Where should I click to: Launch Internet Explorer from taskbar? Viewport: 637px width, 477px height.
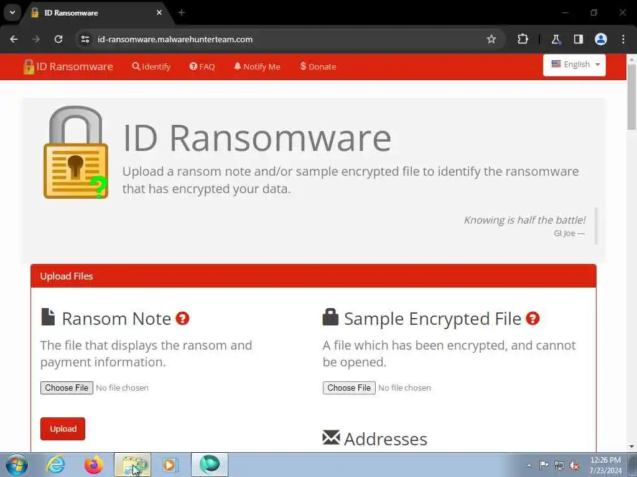pos(55,465)
